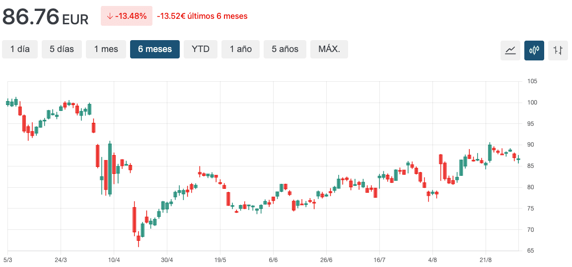Click the 86.76 price value
This screenshot has width=572, height=267.
(x=31, y=17)
